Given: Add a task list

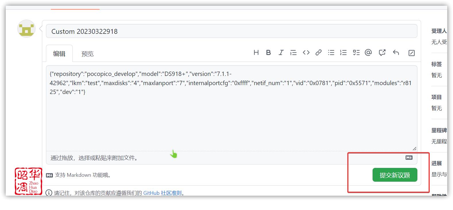Looking at the screenshot, I should [356, 53].
